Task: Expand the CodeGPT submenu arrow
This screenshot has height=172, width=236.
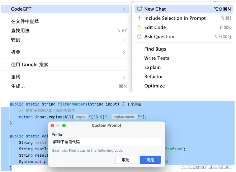Action: pos(124,9)
